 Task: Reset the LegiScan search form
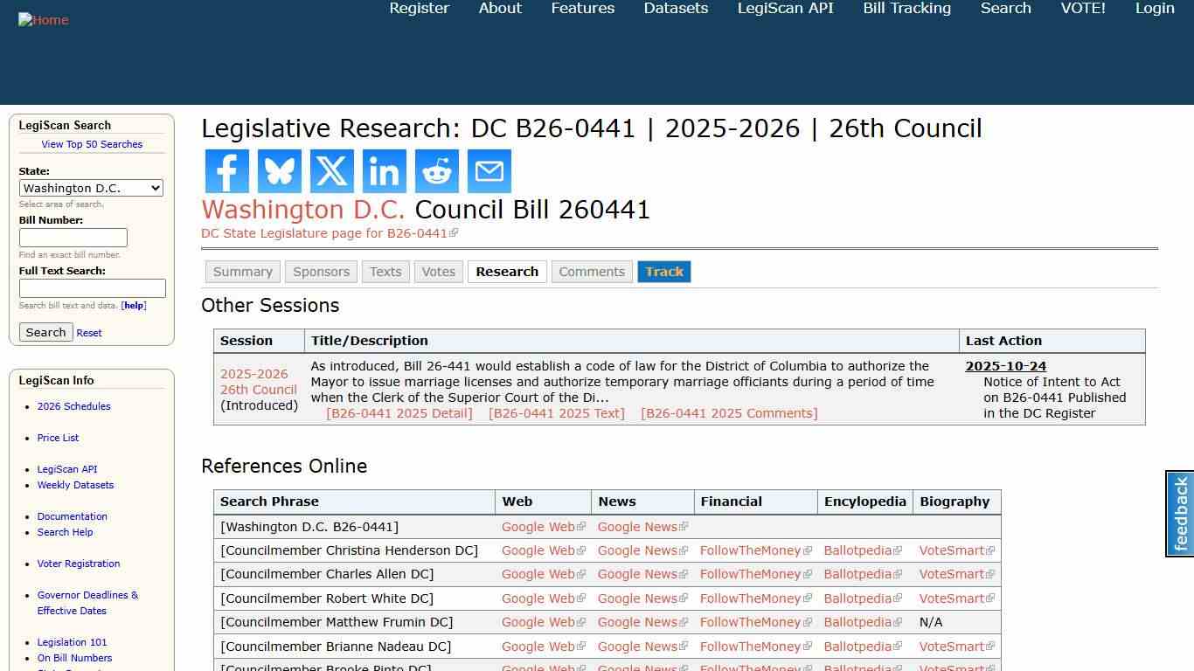pos(88,333)
